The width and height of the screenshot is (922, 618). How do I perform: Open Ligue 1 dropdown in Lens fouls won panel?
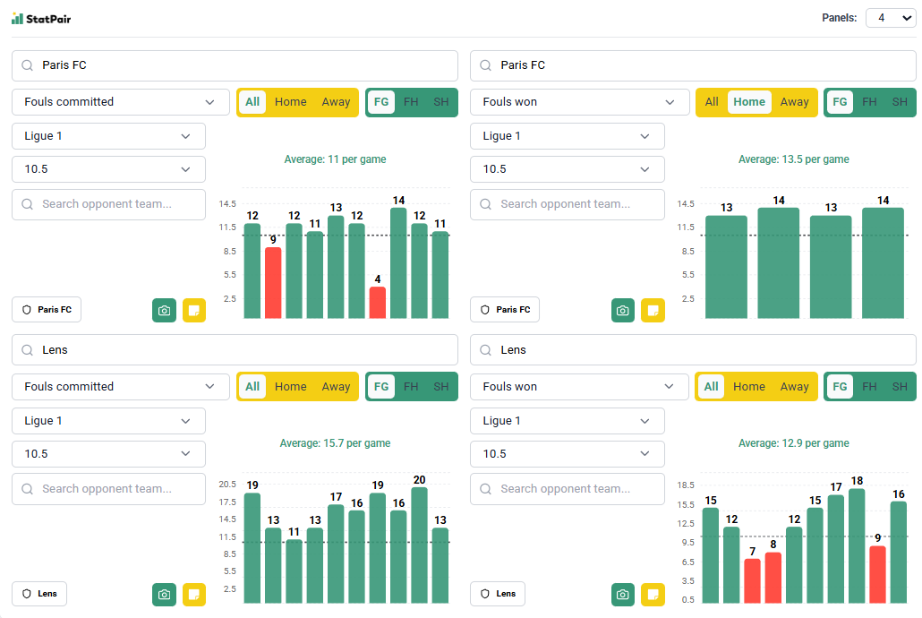point(567,421)
